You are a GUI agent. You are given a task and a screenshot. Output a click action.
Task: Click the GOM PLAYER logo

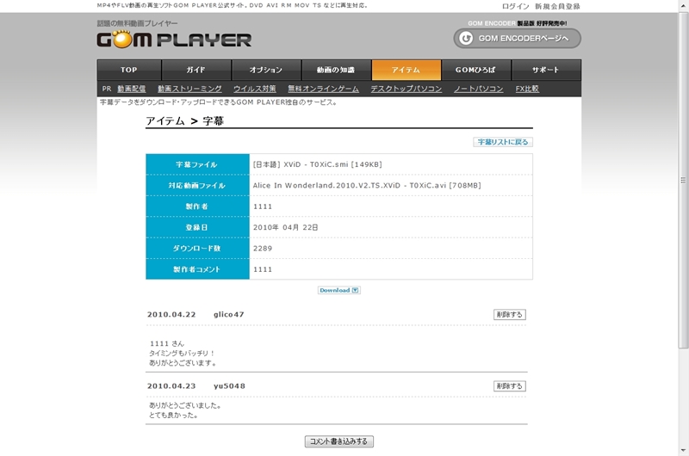(x=174, y=39)
